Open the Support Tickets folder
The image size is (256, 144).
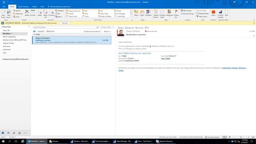point(8,43)
